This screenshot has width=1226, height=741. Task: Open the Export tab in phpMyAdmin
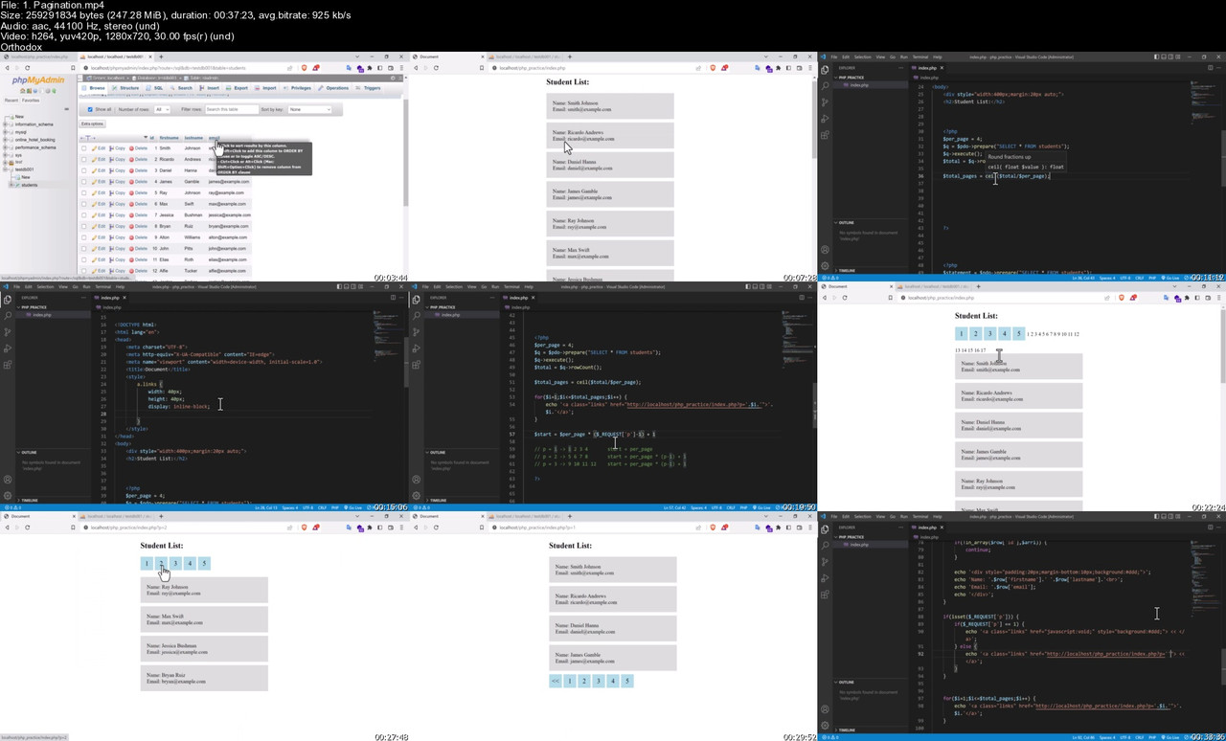click(x=238, y=88)
